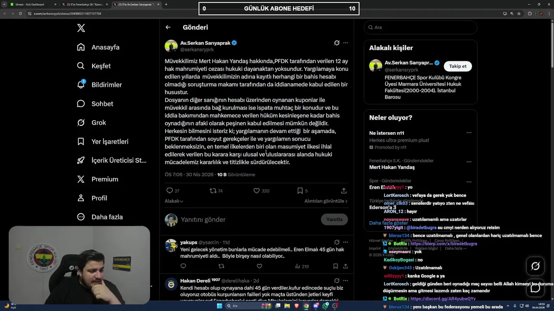Click the @serkansryprk handle on the post
Image resolution: width=554 pixels, height=311 pixels.
coord(197,50)
